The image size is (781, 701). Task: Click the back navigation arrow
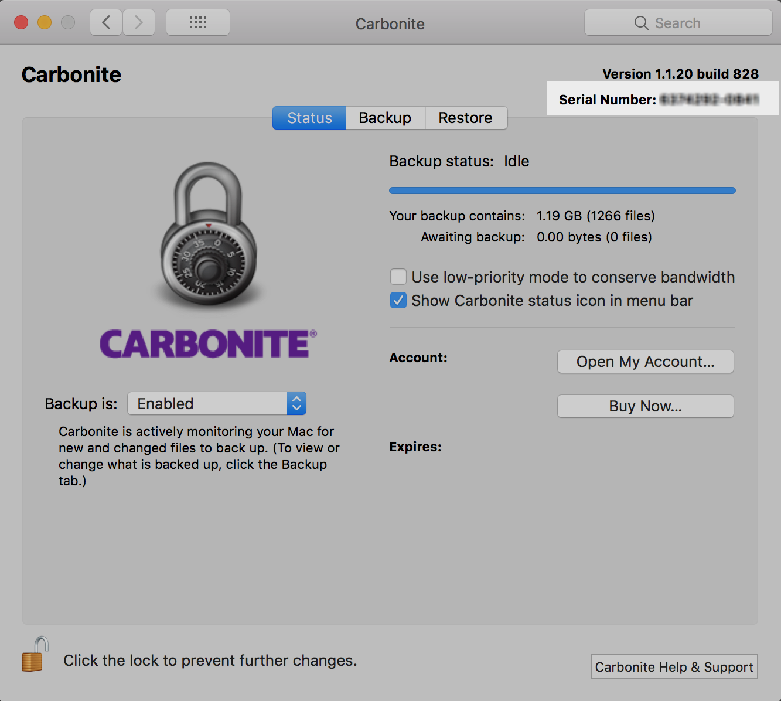pyautogui.click(x=106, y=23)
